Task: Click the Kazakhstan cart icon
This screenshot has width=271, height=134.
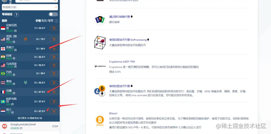Action: [54, 101]
